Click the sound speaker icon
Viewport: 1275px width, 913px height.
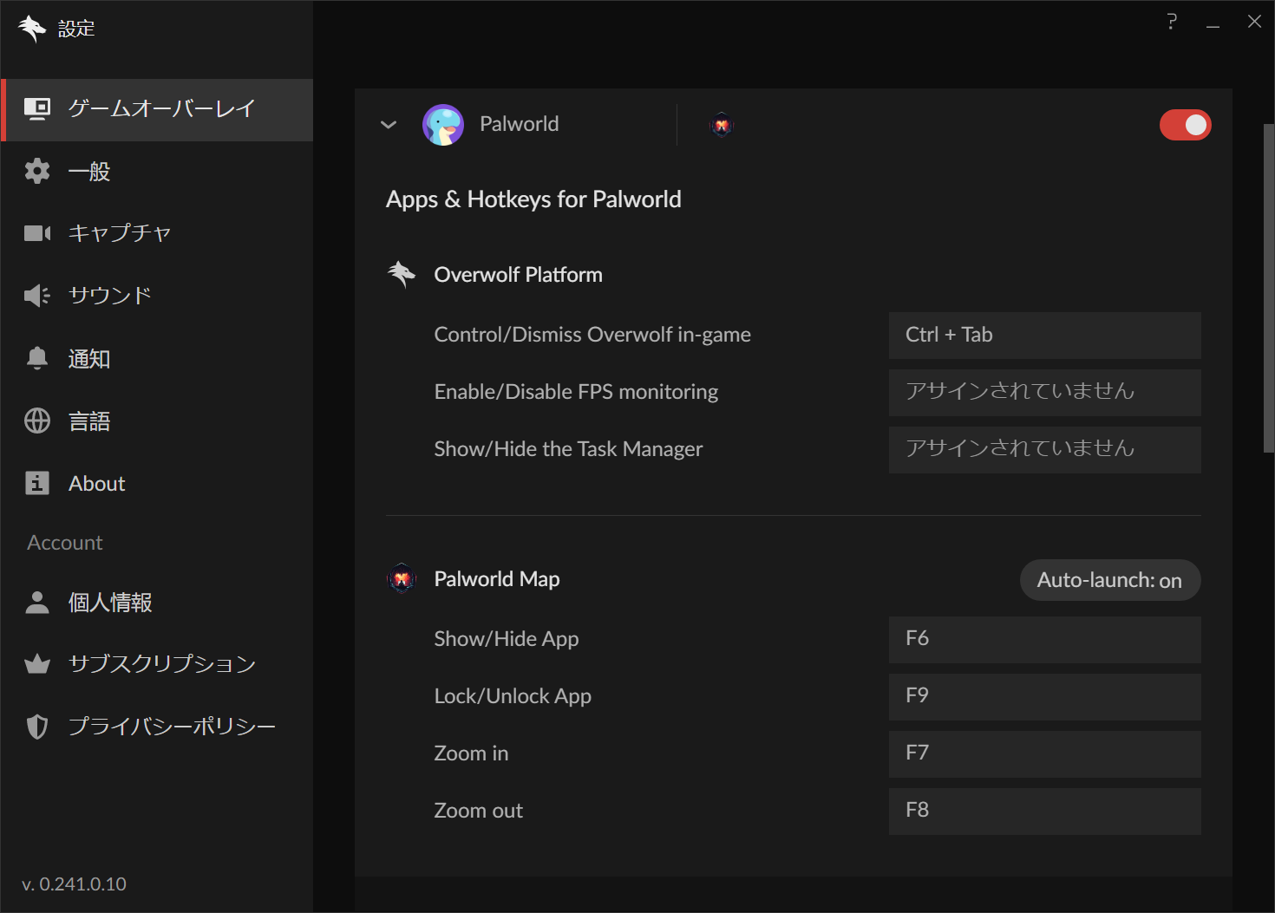coord(37,296)
